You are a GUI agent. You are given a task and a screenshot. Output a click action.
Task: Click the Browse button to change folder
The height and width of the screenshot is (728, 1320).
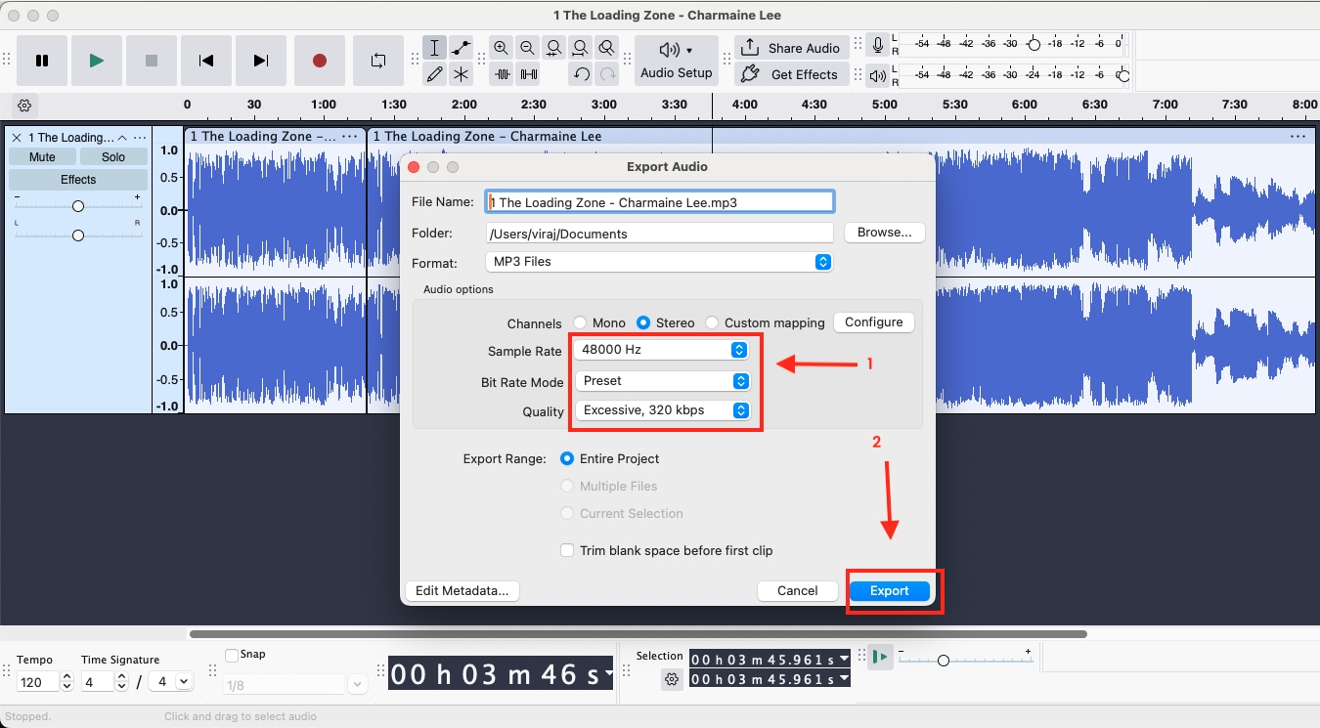[x=883, y=233]
